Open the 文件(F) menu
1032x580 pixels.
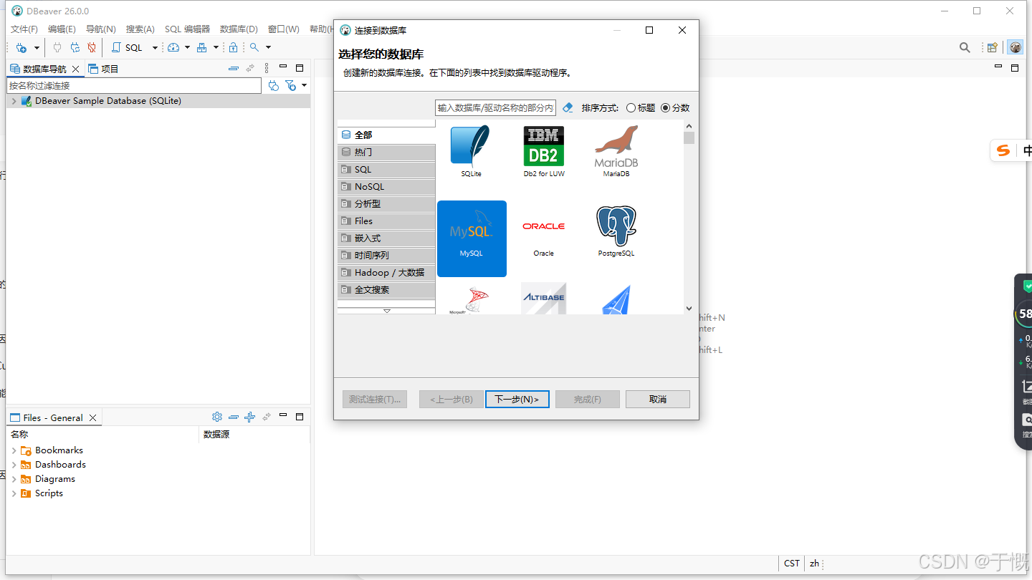click(24, 29)
